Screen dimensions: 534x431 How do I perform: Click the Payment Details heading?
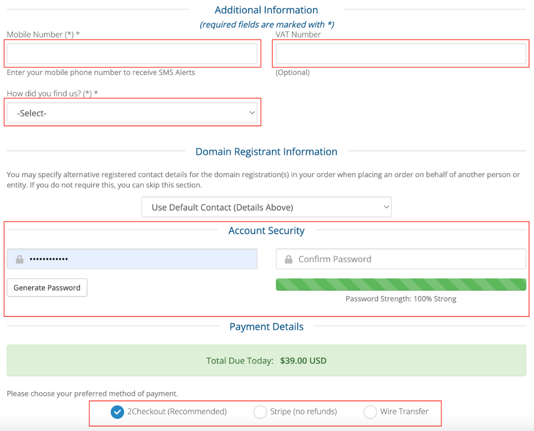267,326
